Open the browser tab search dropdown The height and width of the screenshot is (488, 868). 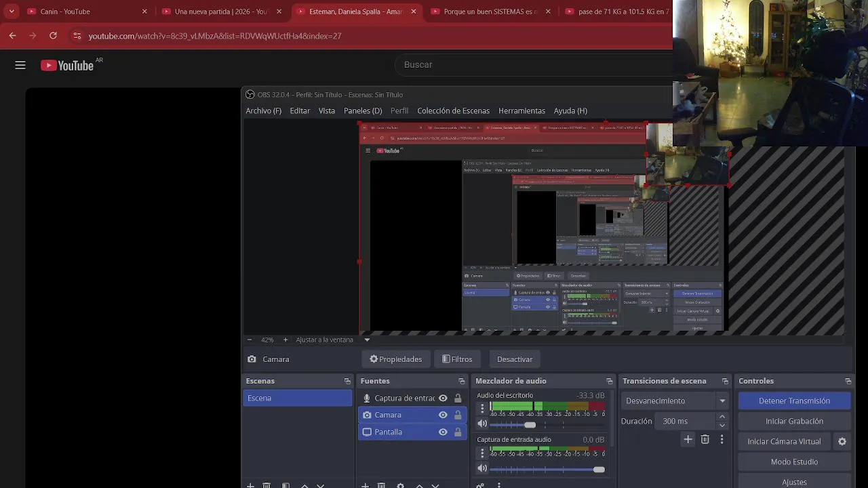[x=12, y=12]
